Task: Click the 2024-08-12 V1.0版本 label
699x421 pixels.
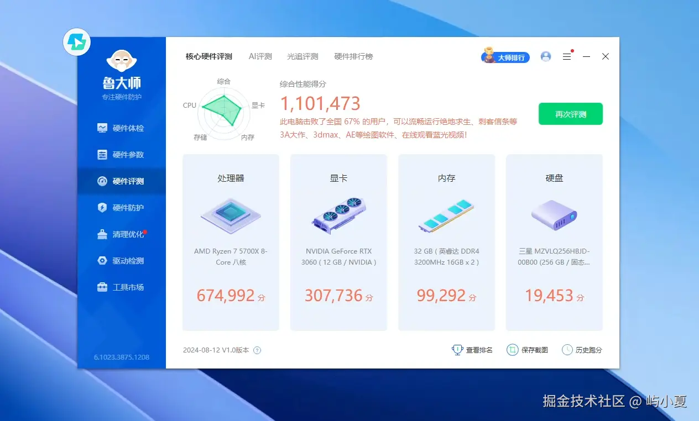Action: point(216,350)
